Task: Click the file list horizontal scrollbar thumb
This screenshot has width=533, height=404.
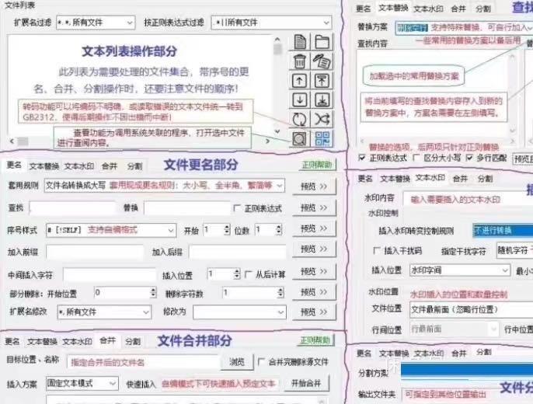Action: coord(23,141)
